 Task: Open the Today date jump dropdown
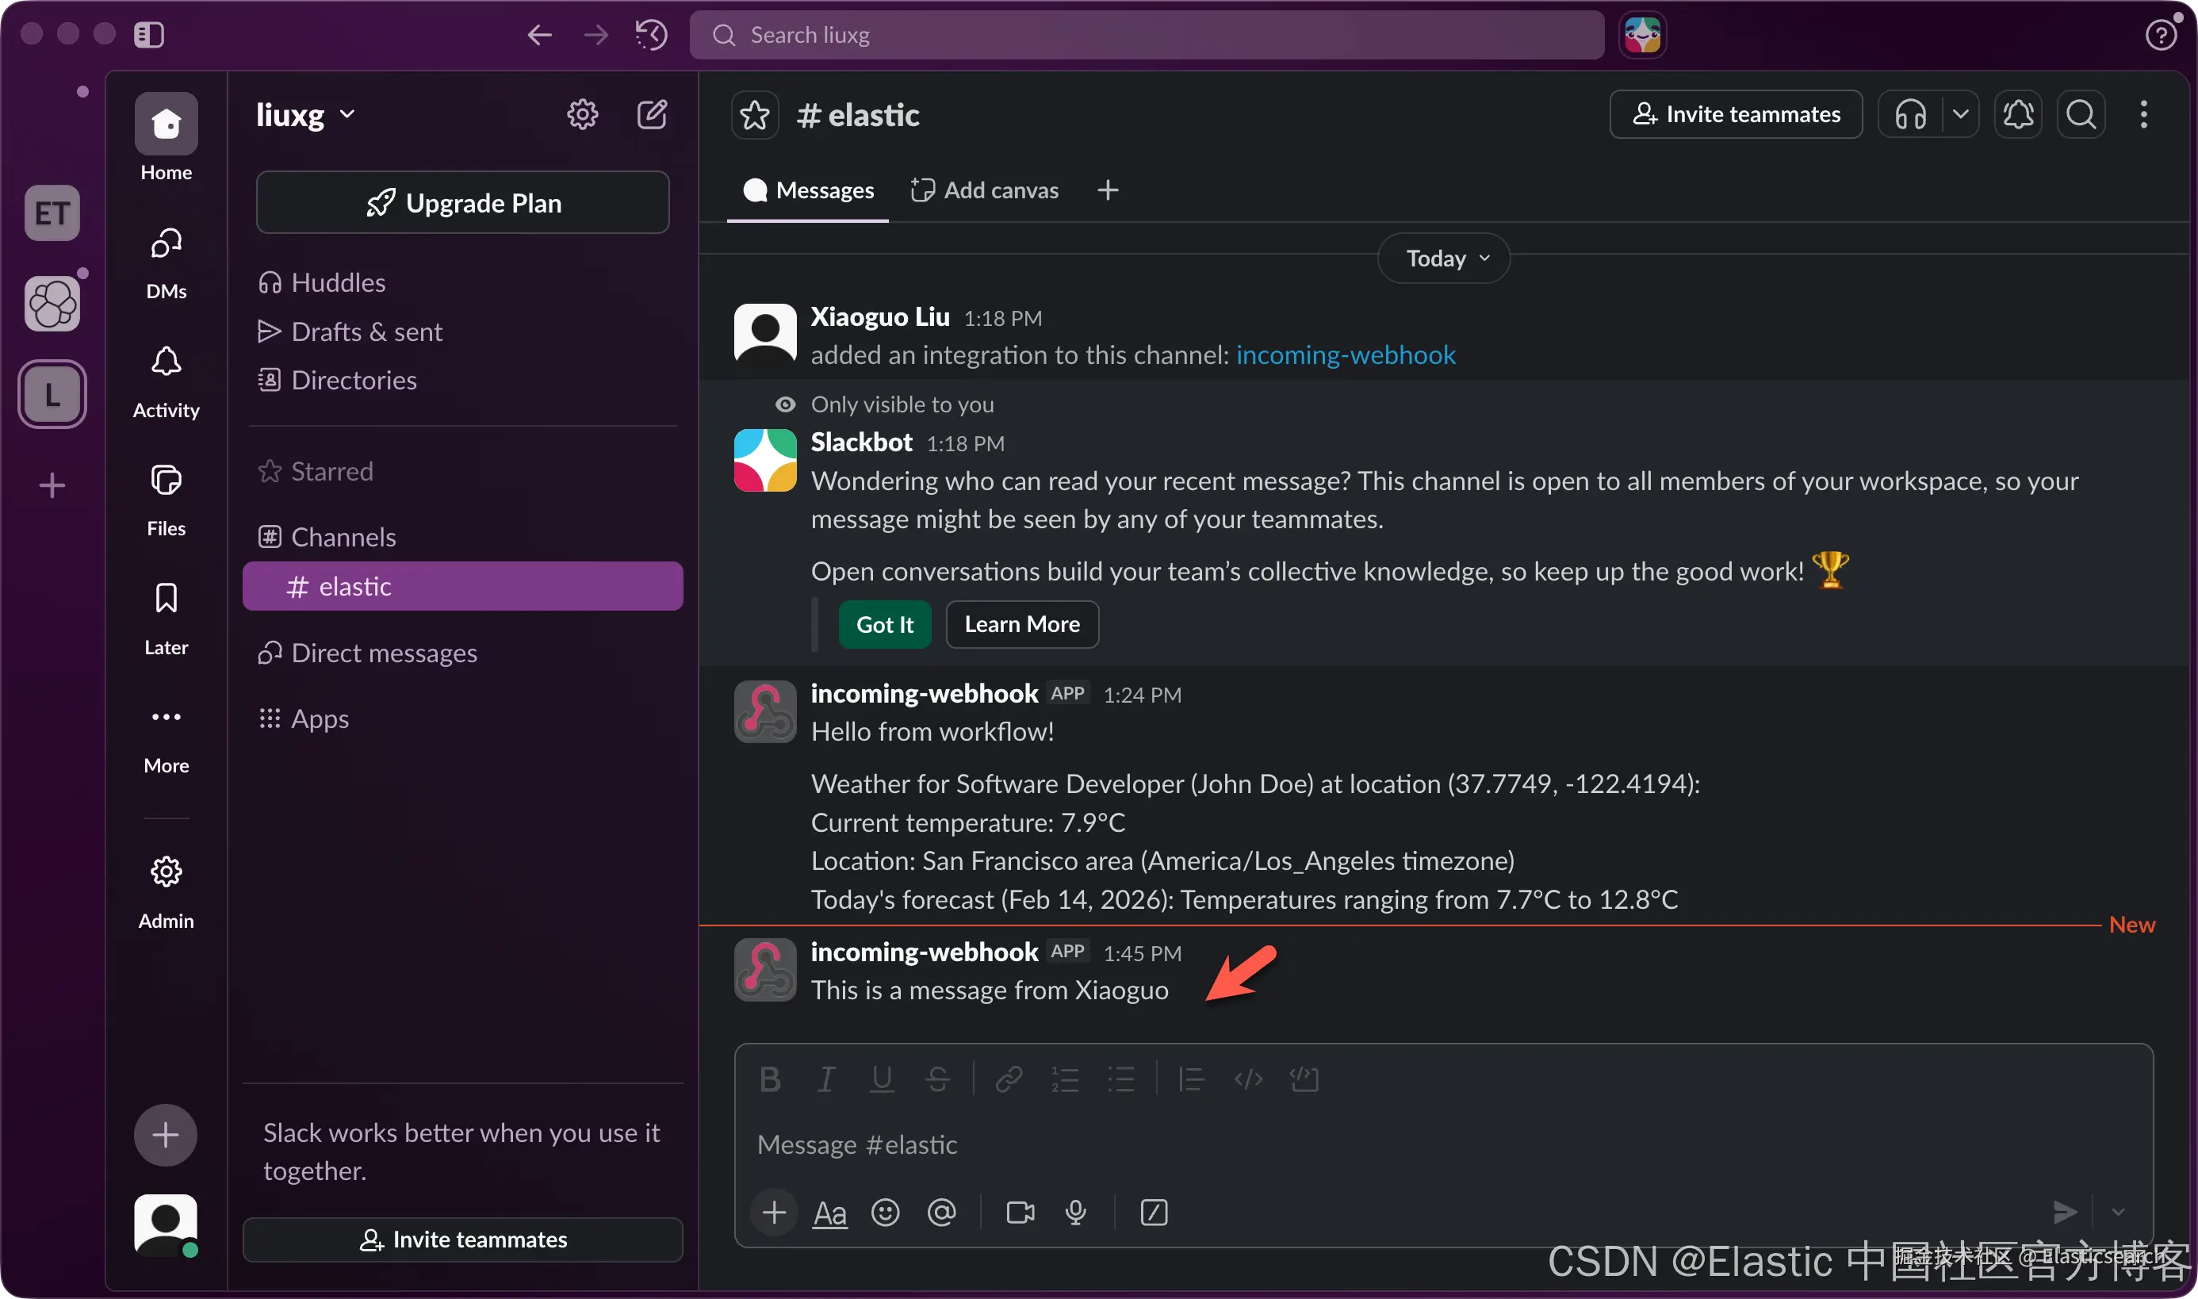[1444, 259]
